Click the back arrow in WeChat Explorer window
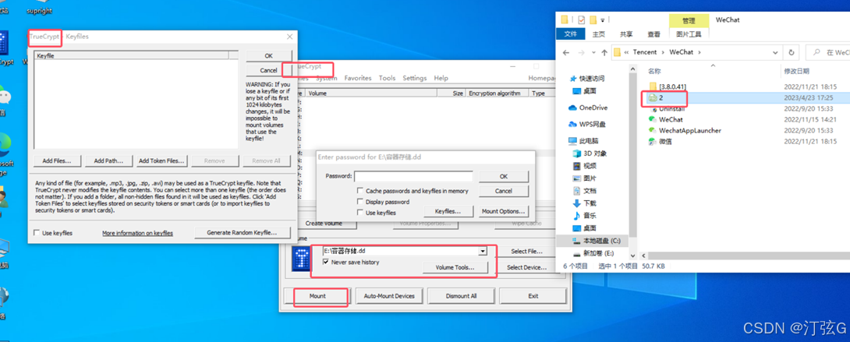850x342 pixels. (565, 52)
